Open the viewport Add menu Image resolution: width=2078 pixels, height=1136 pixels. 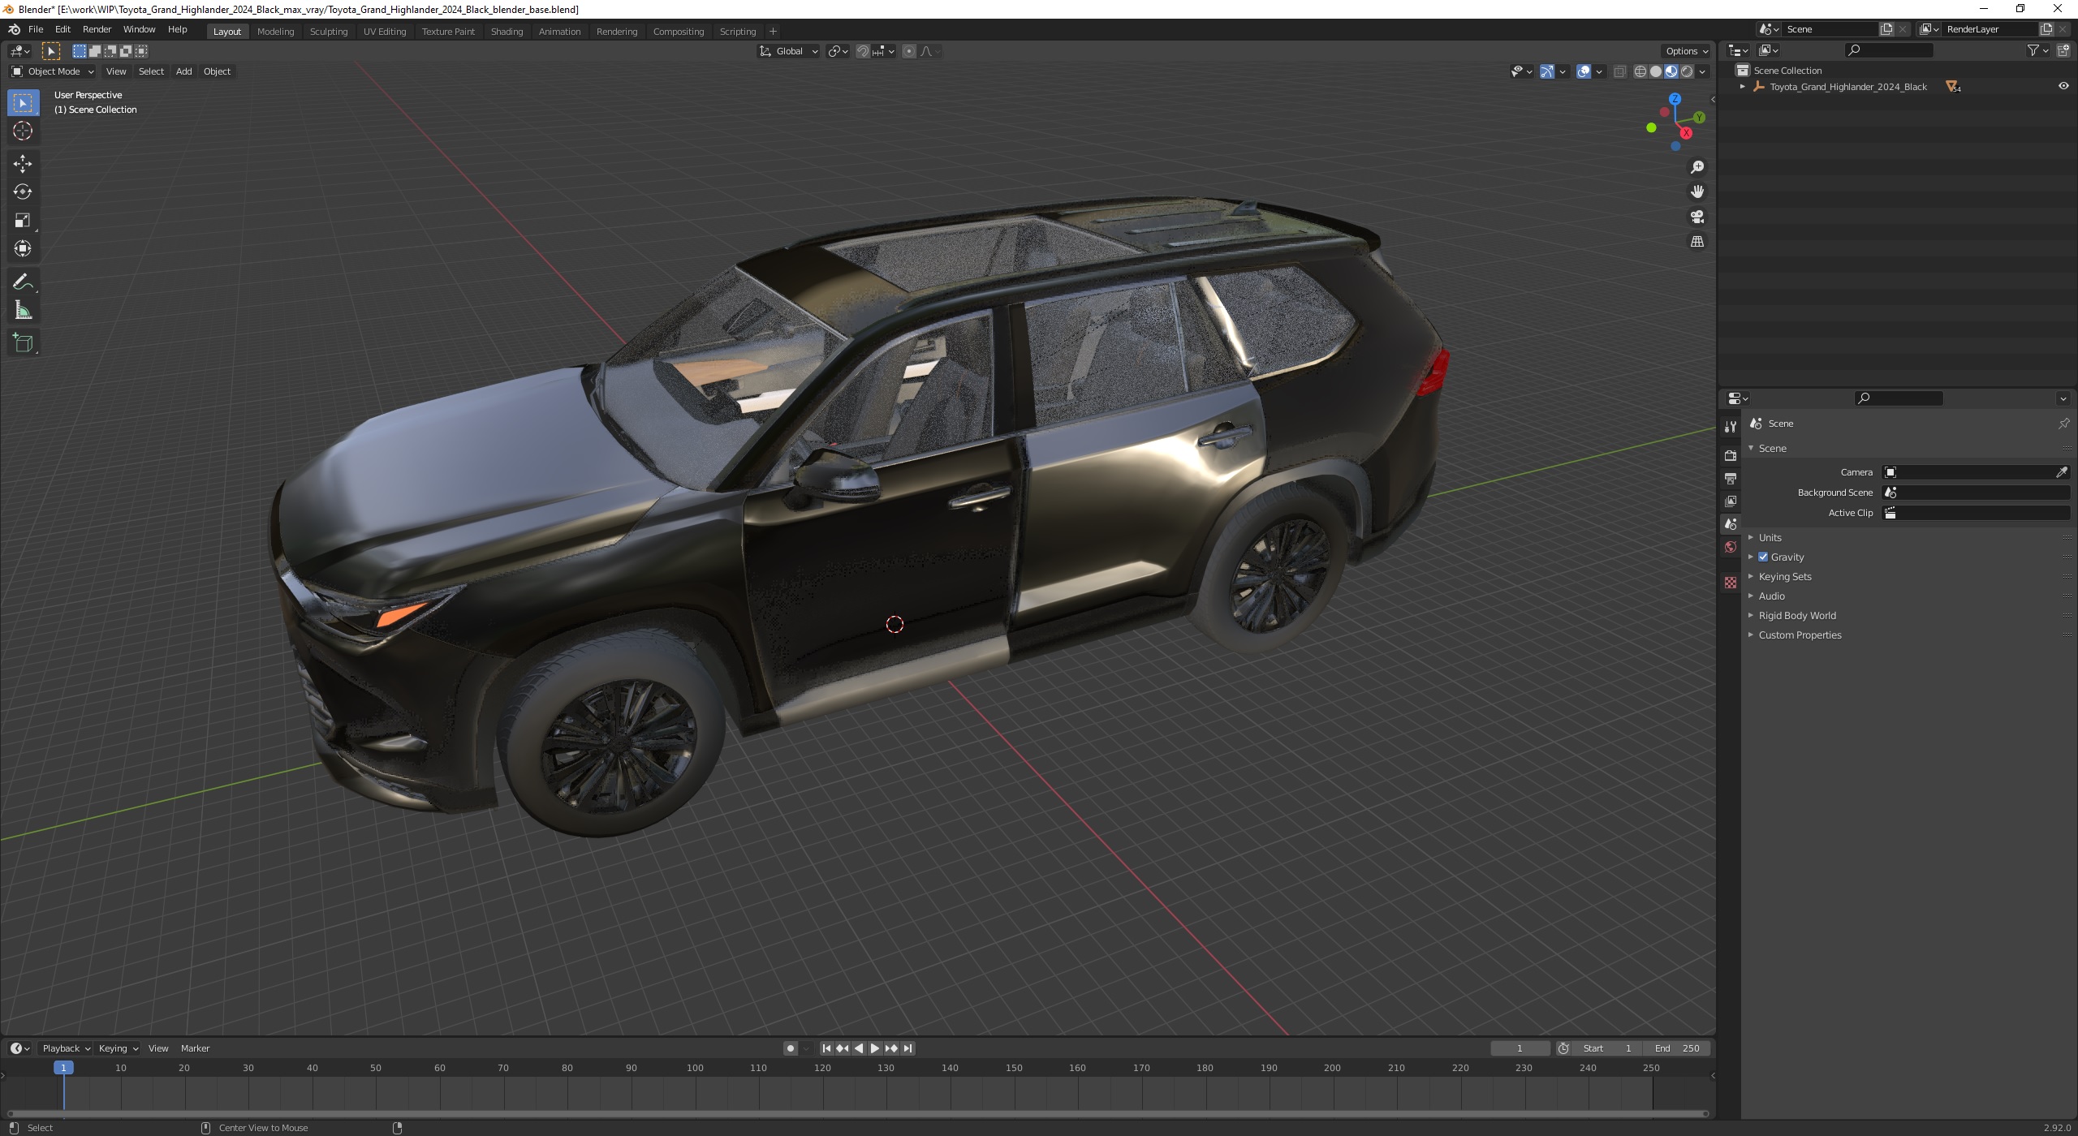click(184, 71)
